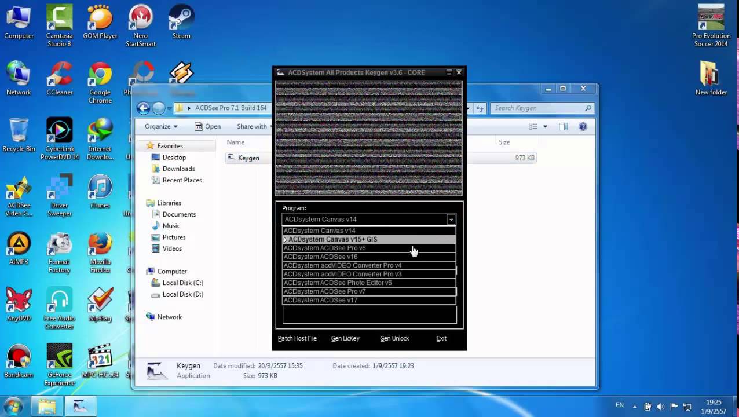Launch CCleaner from the desktop
739x417 pixels.
(x=59, y=79)
